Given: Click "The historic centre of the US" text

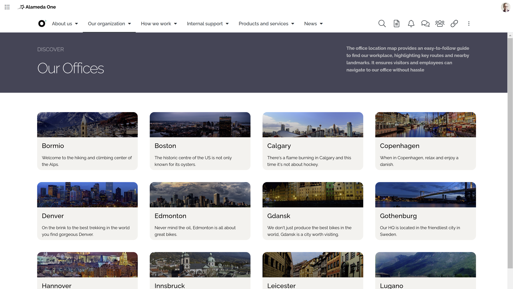Looking at the screenshot, I should click(x=193, y=161).
